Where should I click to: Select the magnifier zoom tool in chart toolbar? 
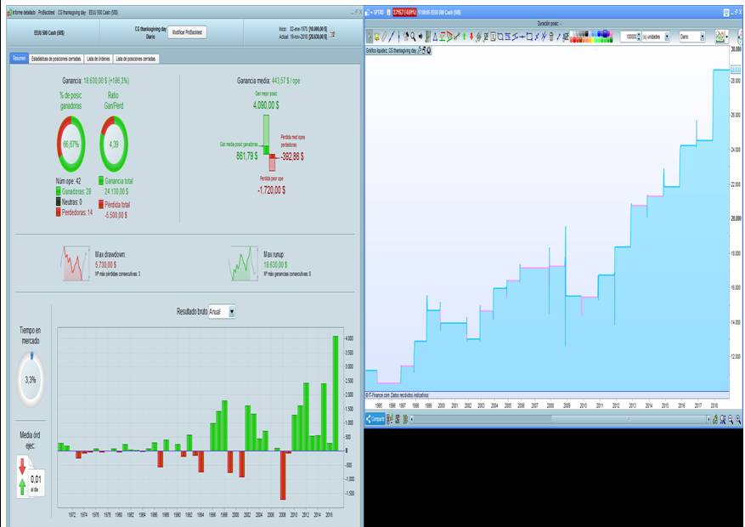coord(413,37)
